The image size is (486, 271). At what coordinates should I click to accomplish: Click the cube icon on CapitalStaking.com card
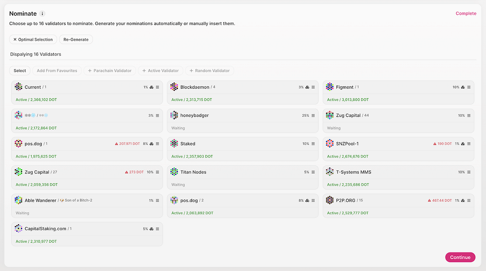[x=151, y=229]
